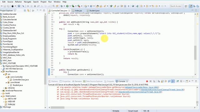Click the green Run button icon
The image size is (200, 112).
[x=67, y=6]
